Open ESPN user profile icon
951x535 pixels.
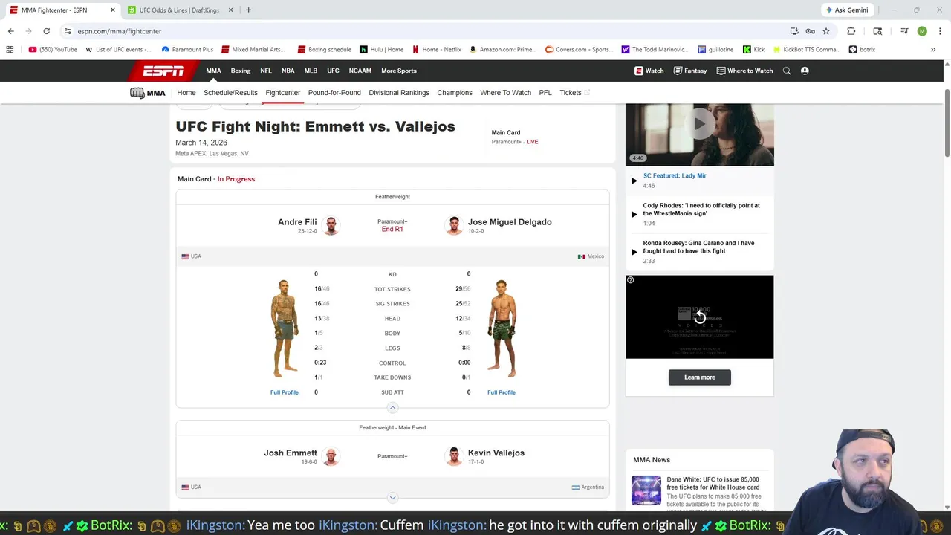(805, 71)
